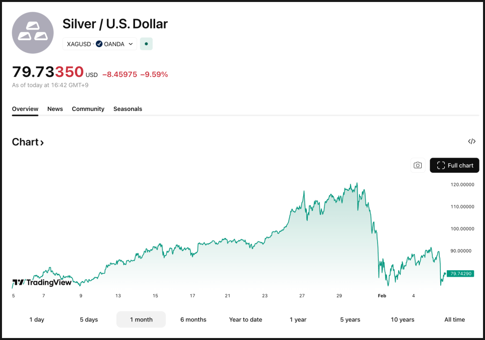Click the 79.74290 current price label
The image size is (485, 340).
460,274
